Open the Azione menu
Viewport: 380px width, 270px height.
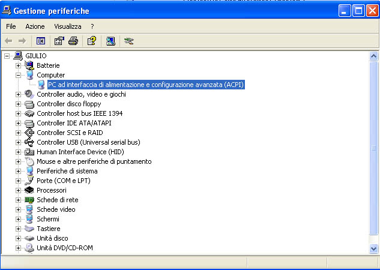point(35,26)
